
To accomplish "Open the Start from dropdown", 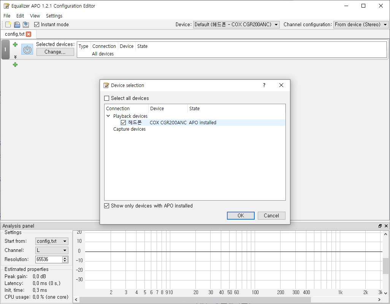I will point(52,241).
